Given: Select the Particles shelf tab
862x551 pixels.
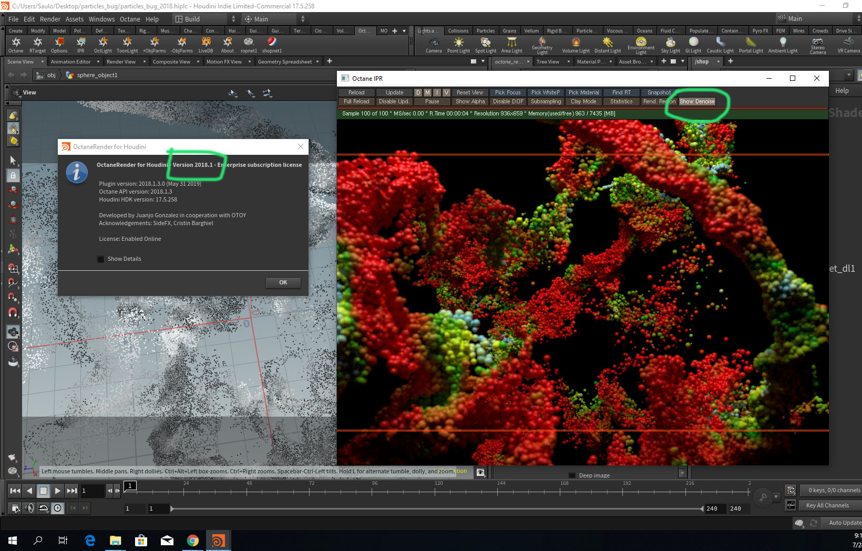Looking at the screenshot, I should pyautogui.click(x=486, y=31).
